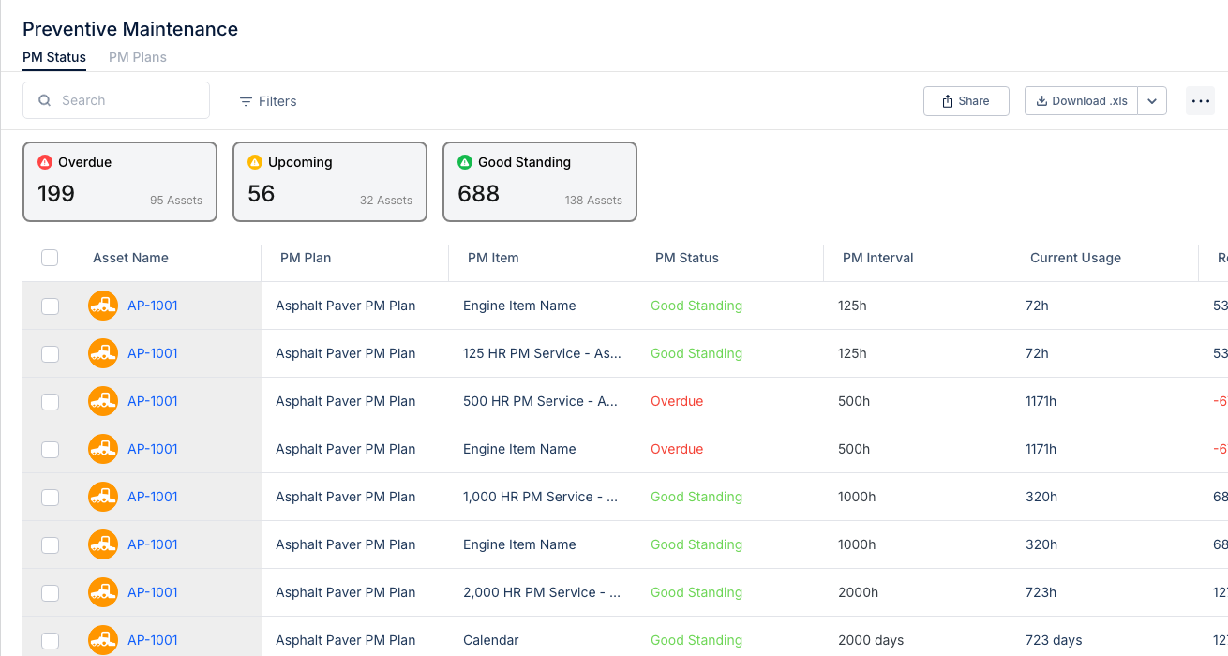Sort by the Asset Name column header
Screen dimensions: 1228x656
(x=130, y=258)
